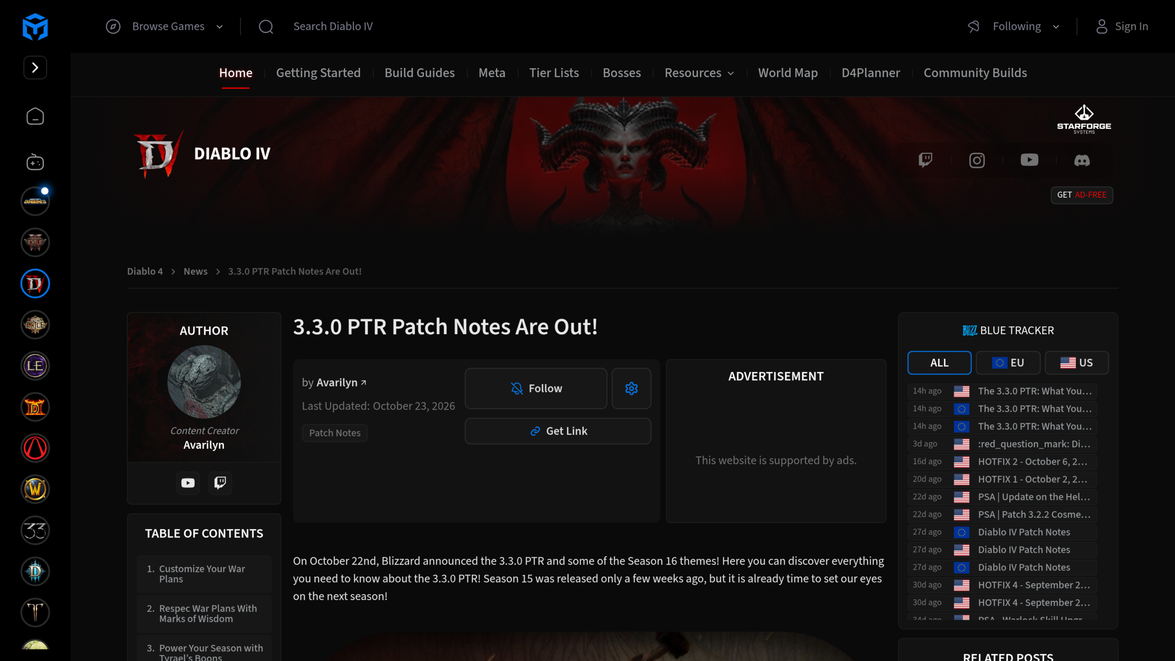Open the News breadcrumb link
The height and width of the screenshot is (661, 1175).
tap(196, 271)
